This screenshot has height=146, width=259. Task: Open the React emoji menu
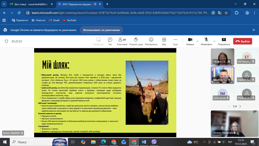151,41
